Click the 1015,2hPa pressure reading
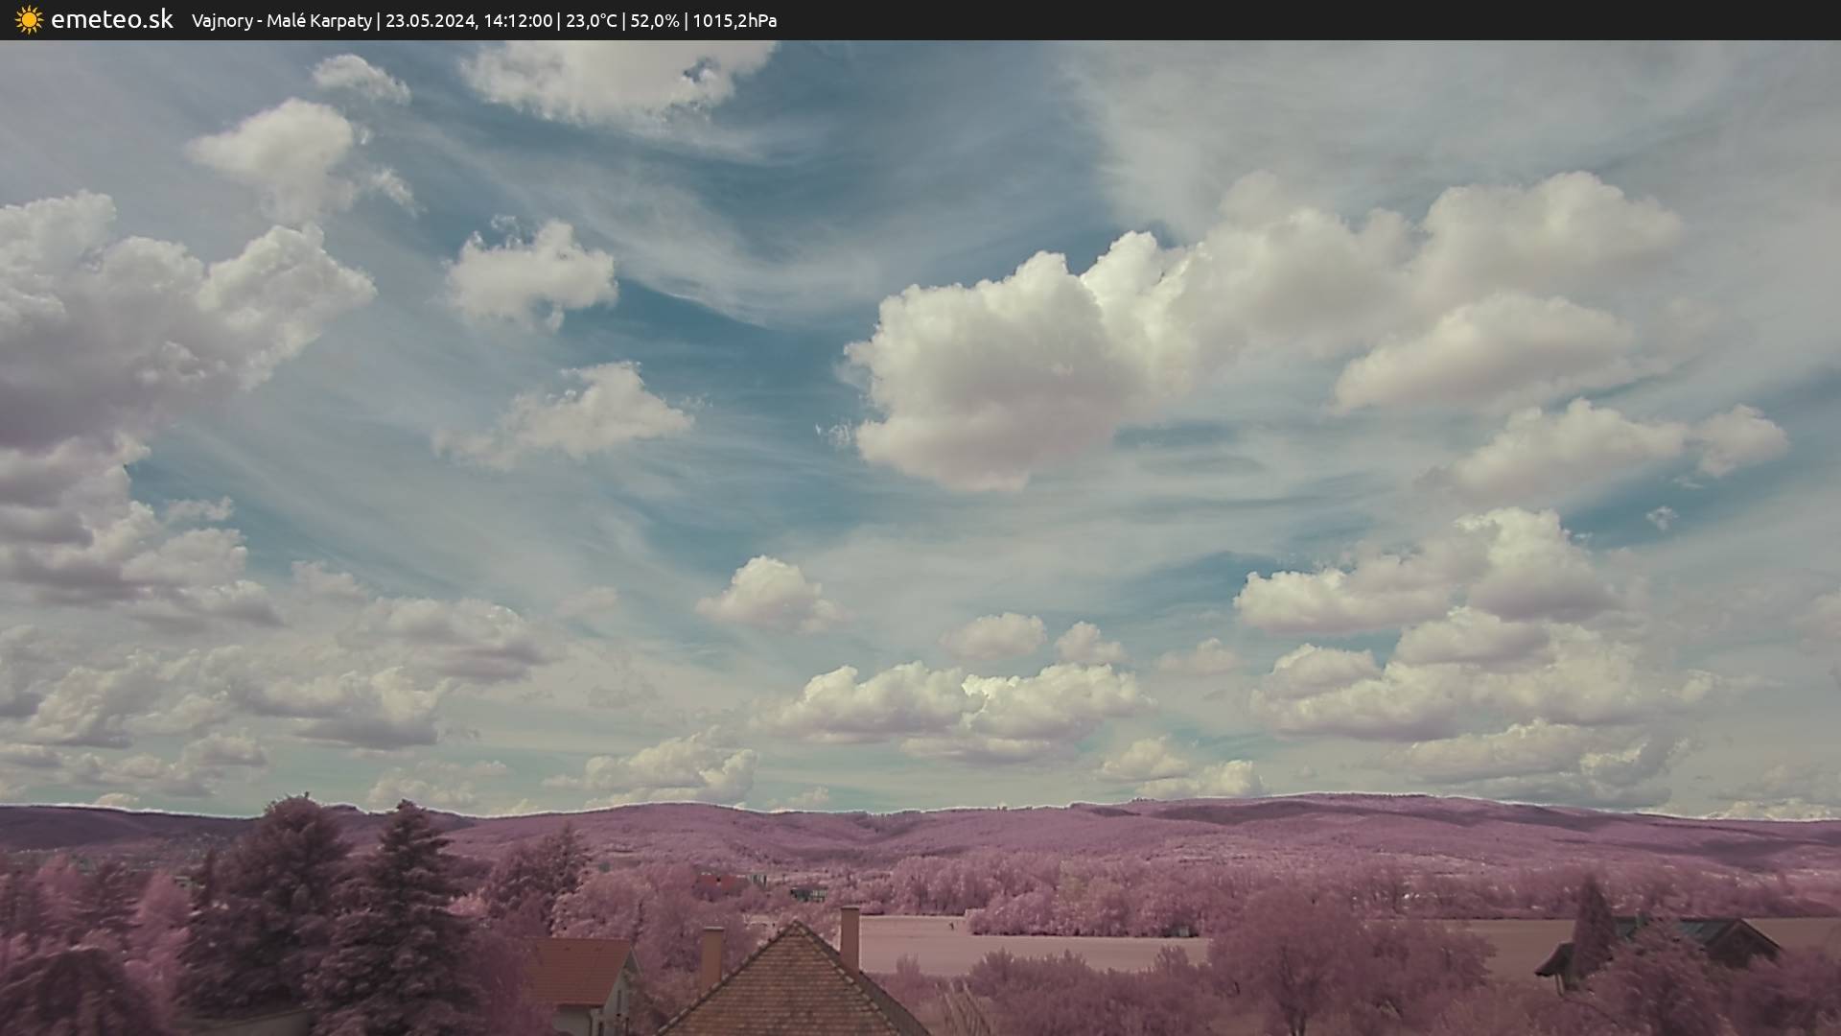The width and height of the screenshot is (1841, 1036). tap(734, 21)
